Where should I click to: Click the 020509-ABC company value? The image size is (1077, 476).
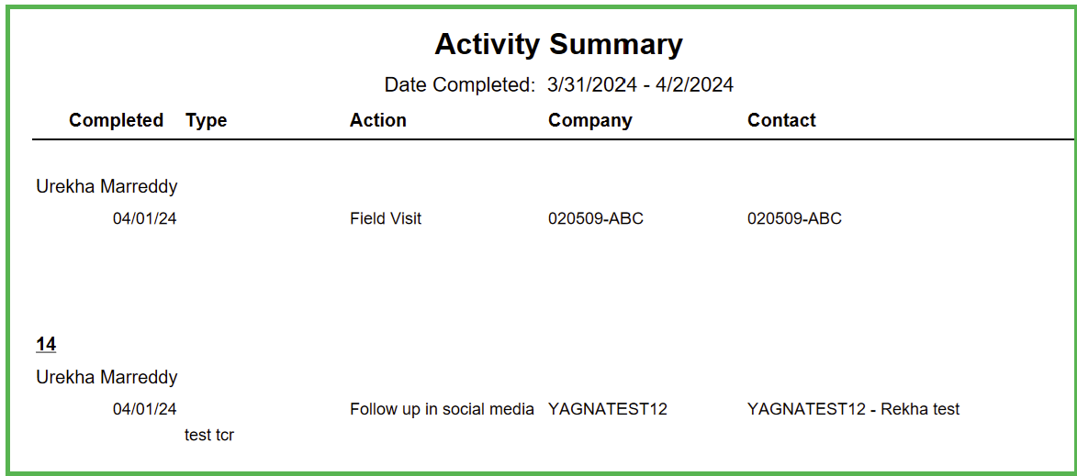click(x=596, y=219)
